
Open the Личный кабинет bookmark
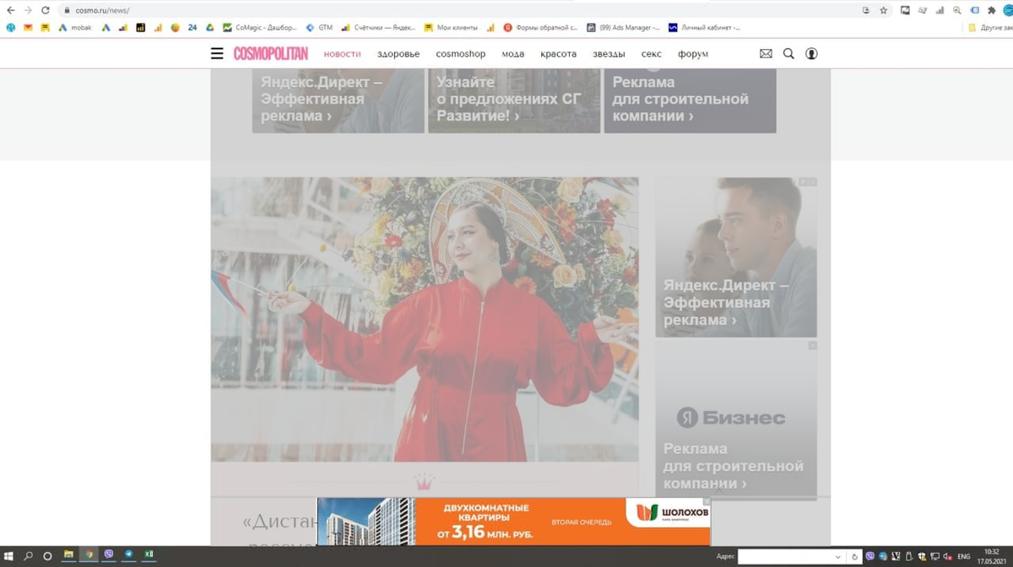(705, 28)
